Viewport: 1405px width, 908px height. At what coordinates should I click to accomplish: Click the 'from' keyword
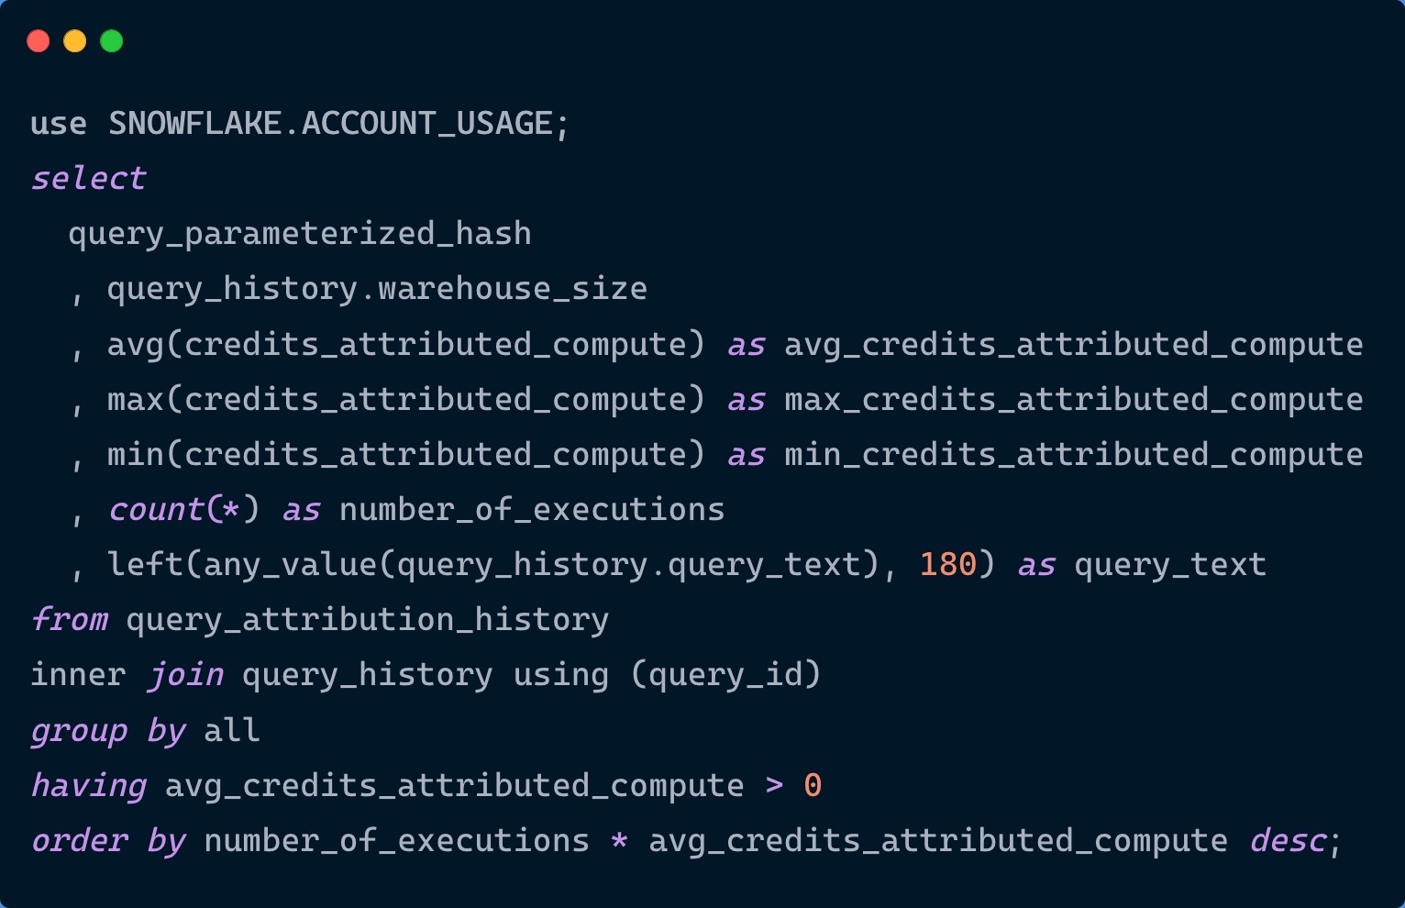click(69, 619)
